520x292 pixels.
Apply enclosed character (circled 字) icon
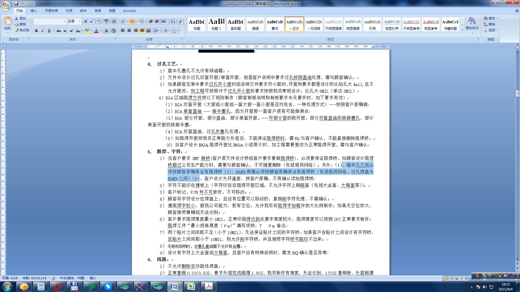113,31
